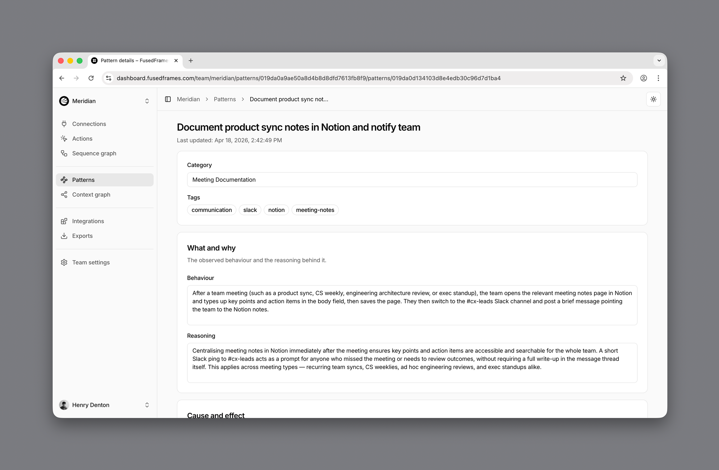The width and height of the screenshot is (719, 470).
Task: Open the browser tab list chevron
Action: 659,61
